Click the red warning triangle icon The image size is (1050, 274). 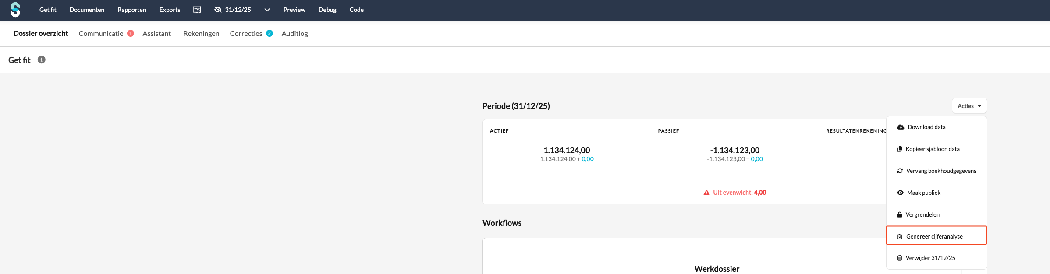(x=706, y=193)
